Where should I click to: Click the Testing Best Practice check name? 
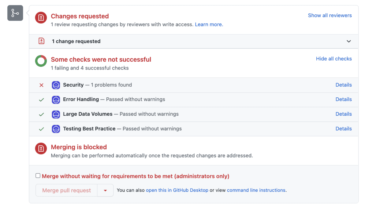[x=89, y=129]
